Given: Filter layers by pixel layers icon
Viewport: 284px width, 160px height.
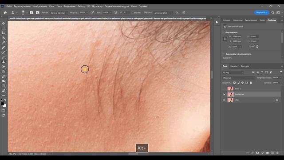Looking at the screenshot, I should [x=253, y=72].
